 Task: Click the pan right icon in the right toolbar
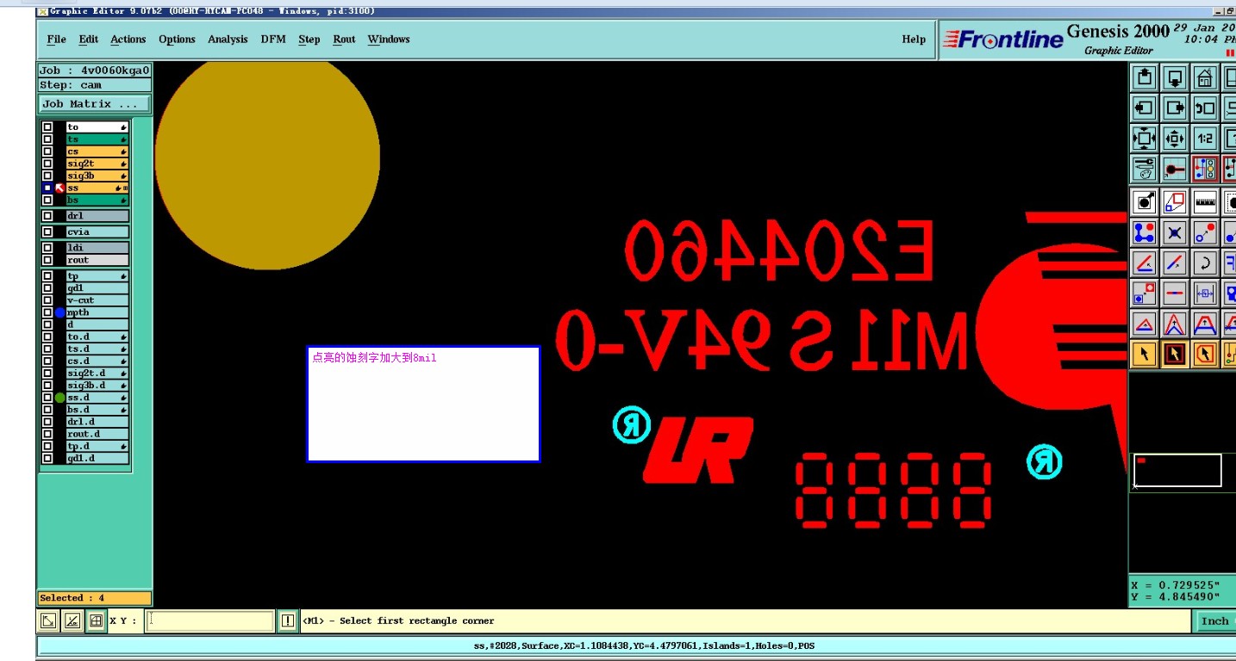[1175, 108]
